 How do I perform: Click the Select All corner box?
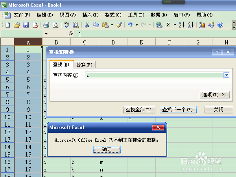tap(7, 42)
